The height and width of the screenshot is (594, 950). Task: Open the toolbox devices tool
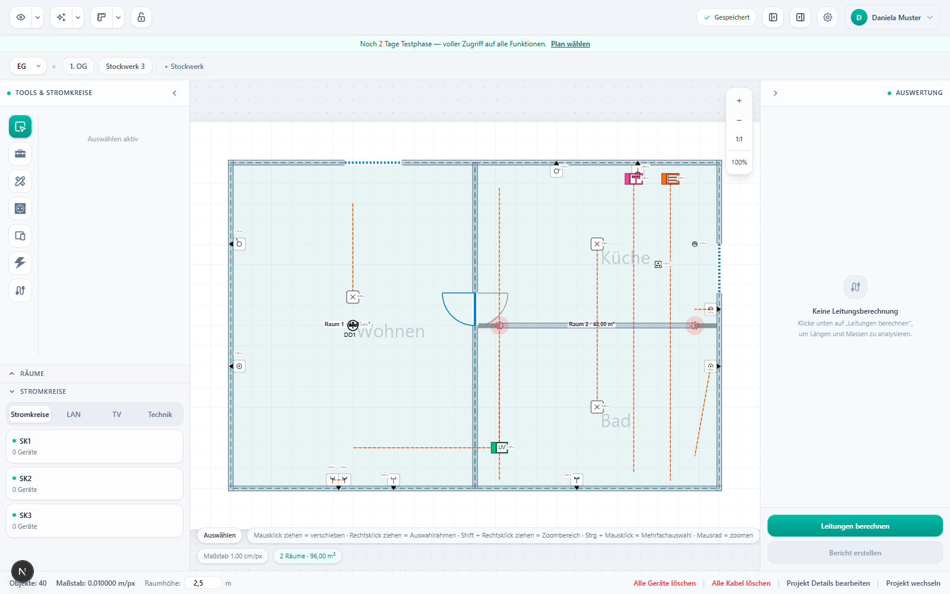(x=20, y=154)
